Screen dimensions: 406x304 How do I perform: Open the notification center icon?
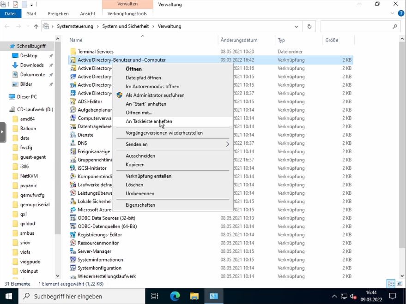click(x=393, y=296)
